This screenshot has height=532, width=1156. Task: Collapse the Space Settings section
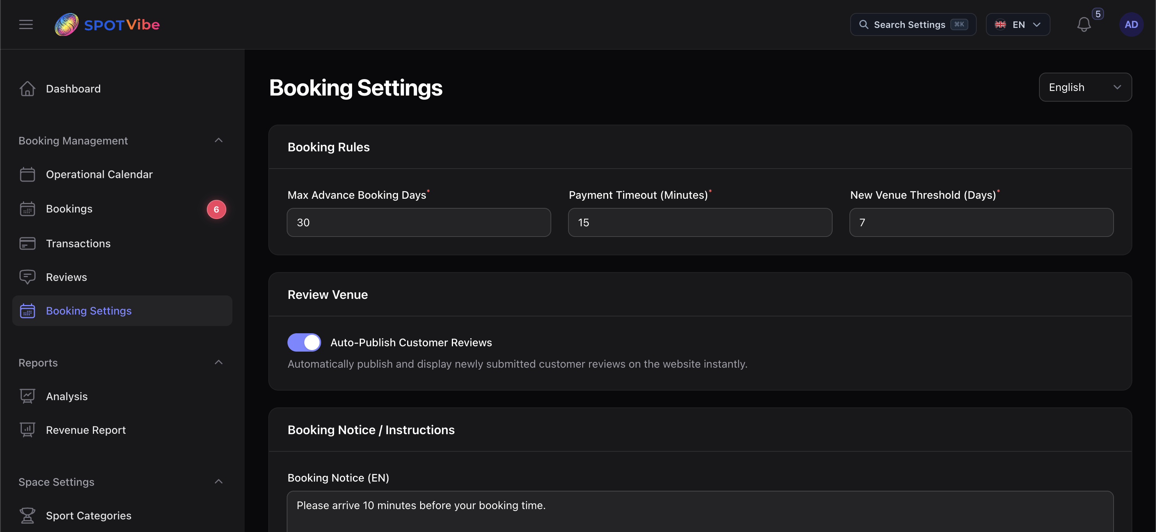pos(219,482)
